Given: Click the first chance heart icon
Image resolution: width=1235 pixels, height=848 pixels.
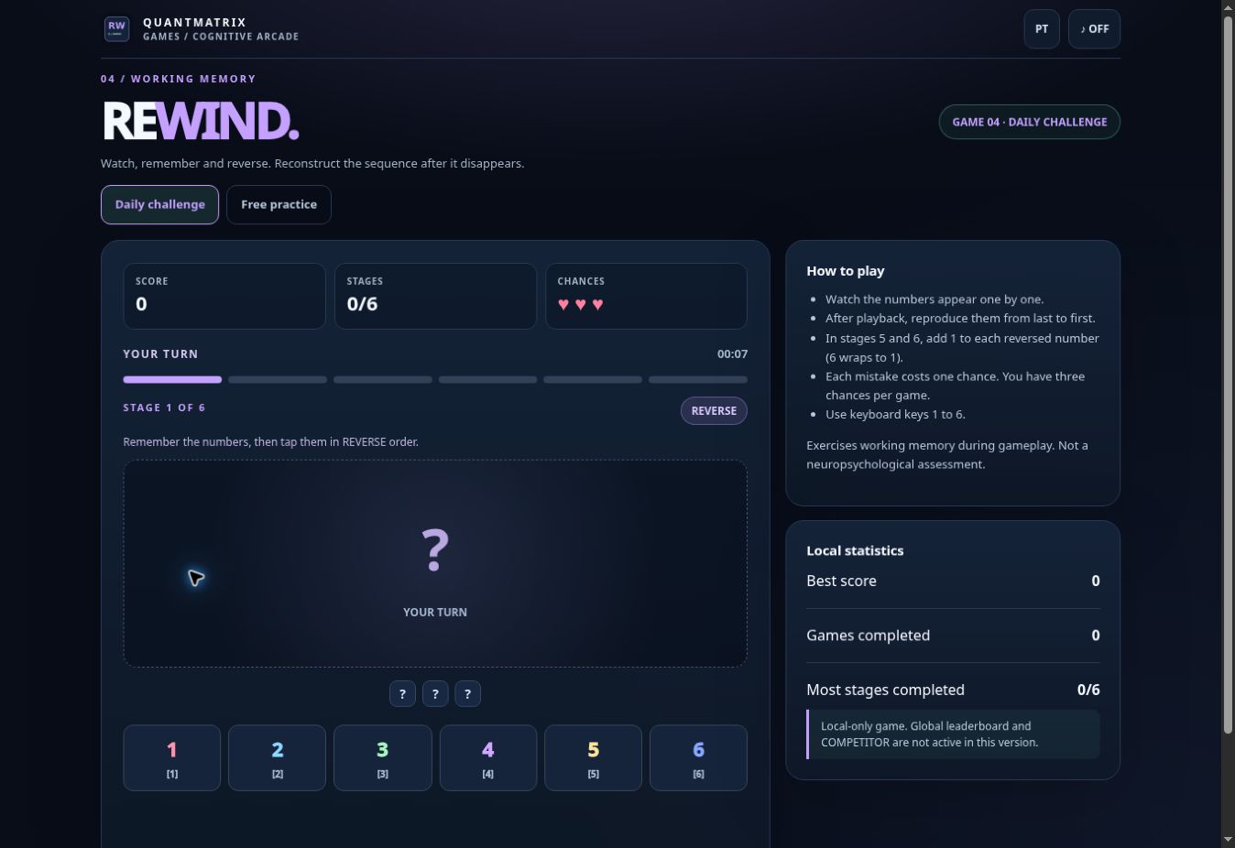Looking at the screenshot, I should (563, 304).
